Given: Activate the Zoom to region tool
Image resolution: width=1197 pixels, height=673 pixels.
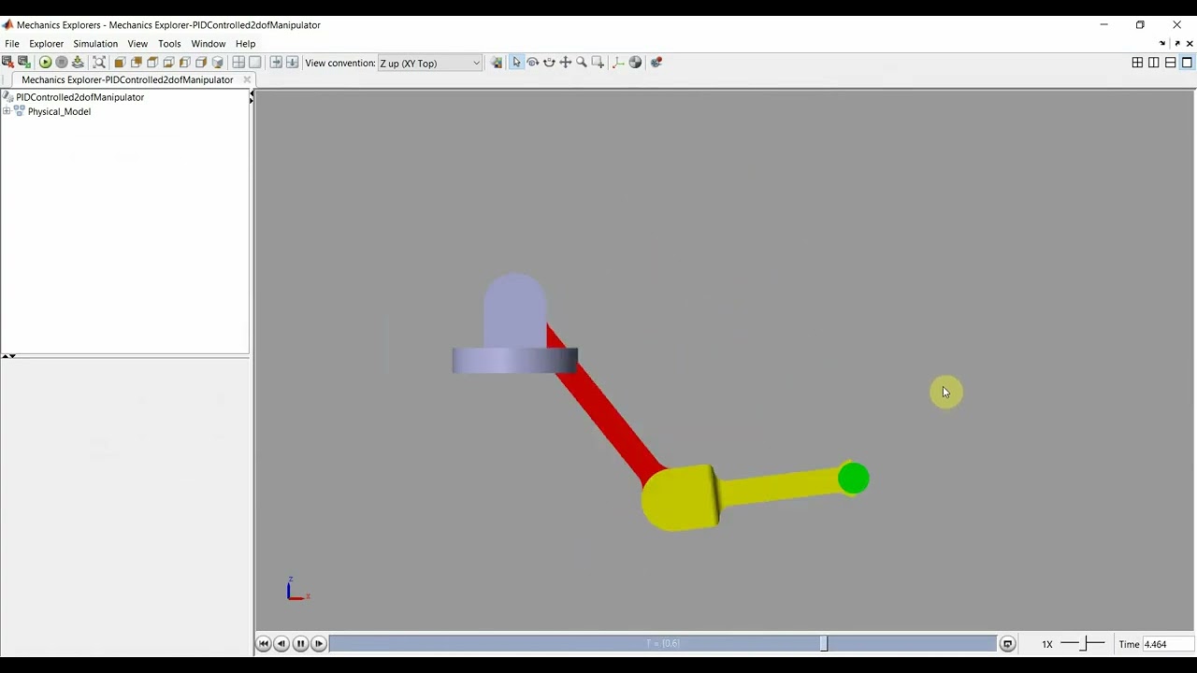Looking at the screenshot, I should [598, 63].
